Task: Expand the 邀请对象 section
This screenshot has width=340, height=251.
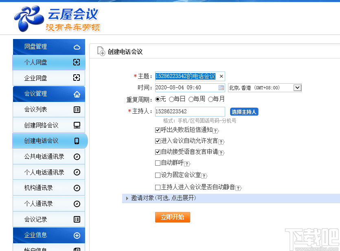Action: pyautogui.click(x=231, y=198)
